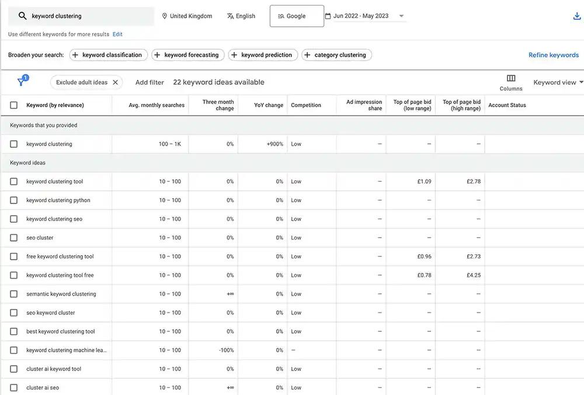
Task: Check the semantic keyword clustering checkbox
Action: pyautogui.click(x=14, y=294)
